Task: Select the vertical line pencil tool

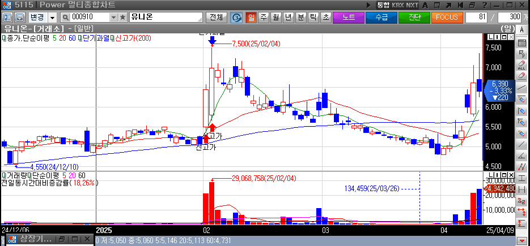Action: pyautogui.click(x=522, y=110)
